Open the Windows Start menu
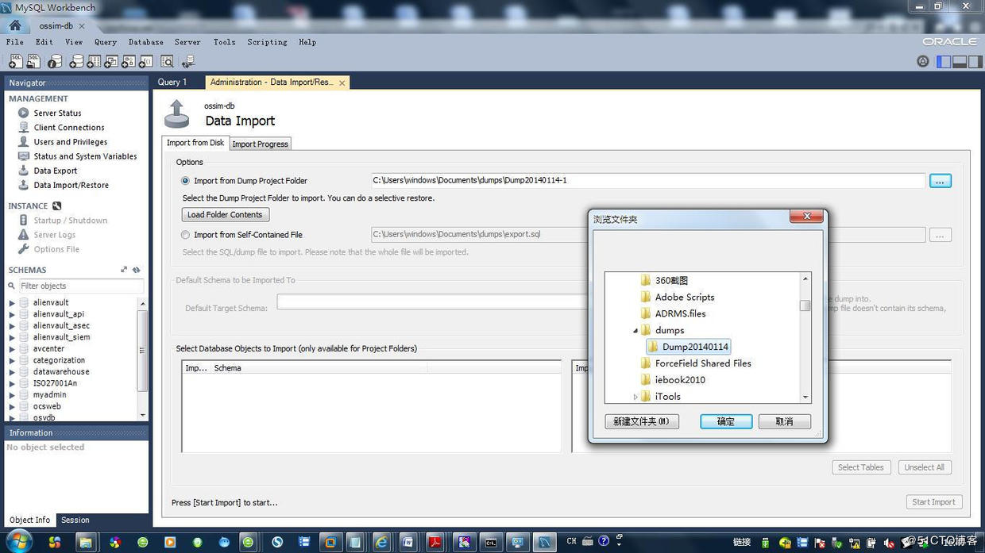985x553 pixels. [x=19, y=542]
